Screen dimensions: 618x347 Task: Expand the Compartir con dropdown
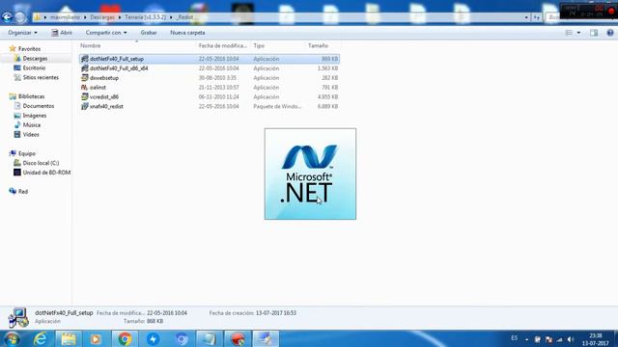tap(106, 33)
